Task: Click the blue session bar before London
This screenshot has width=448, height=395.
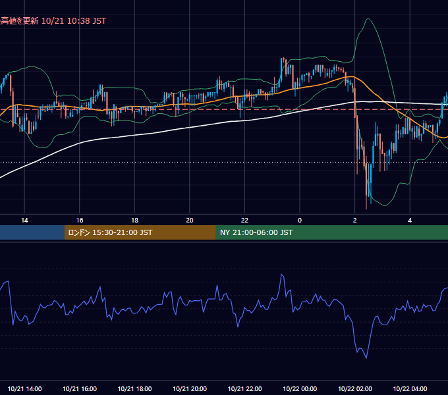Action: (32, 232)
